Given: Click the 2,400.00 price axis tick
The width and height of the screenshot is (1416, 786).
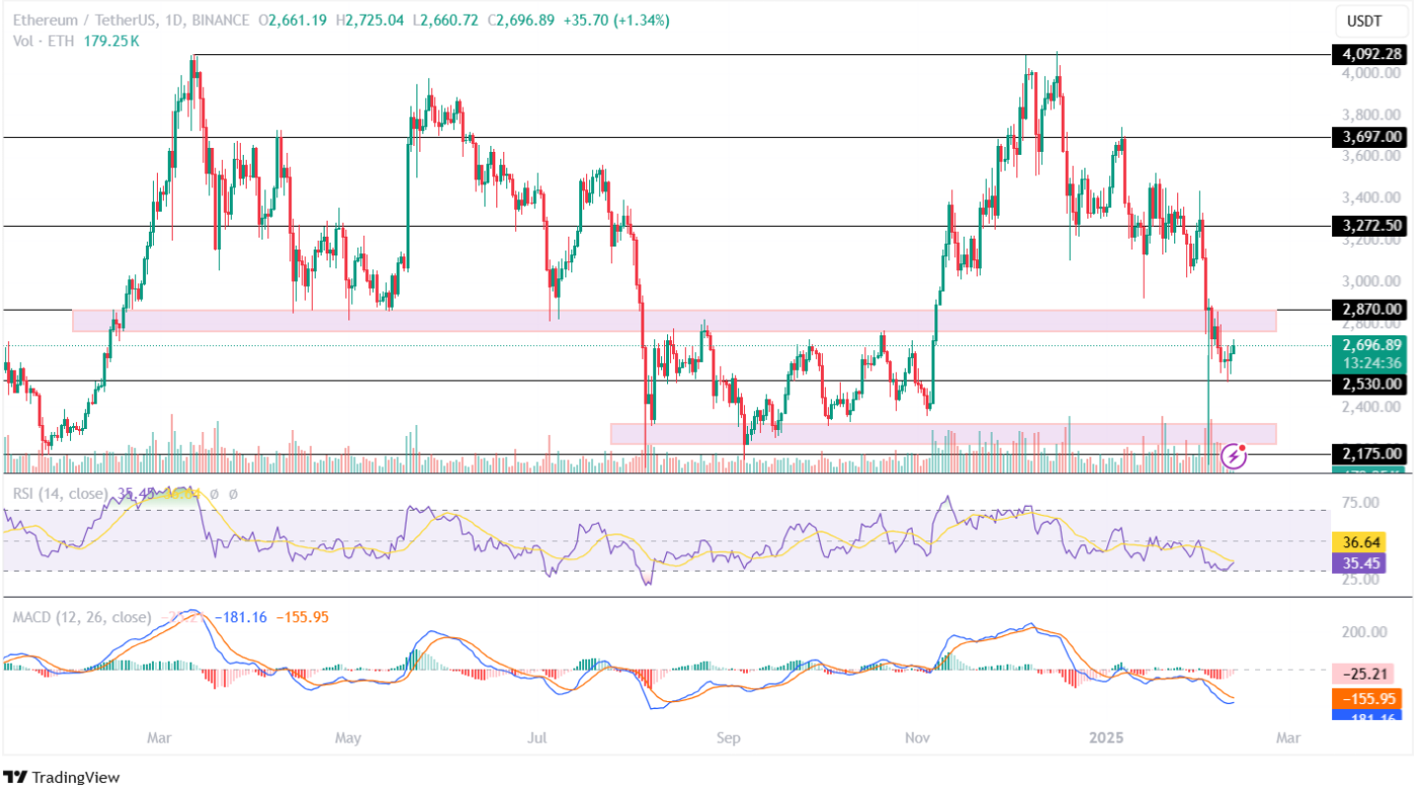Looking at the screenshot, I should pyautogui.click(x=1370, y=406).
